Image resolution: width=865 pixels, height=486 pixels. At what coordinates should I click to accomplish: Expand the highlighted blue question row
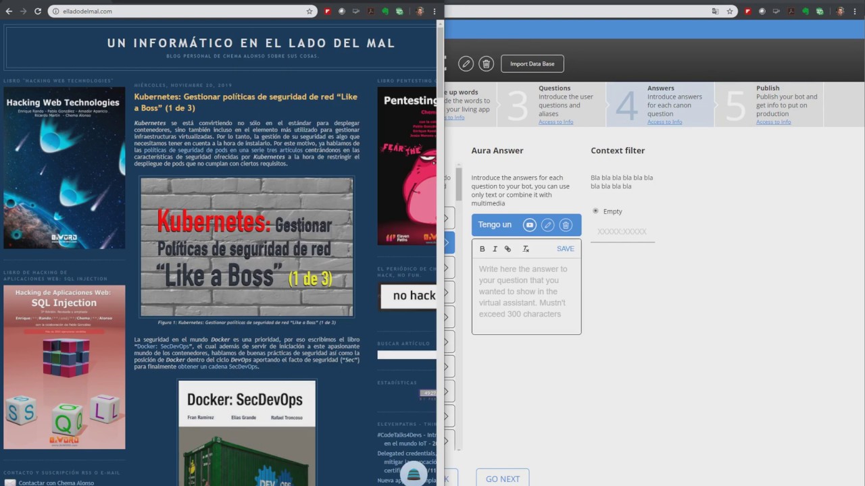point(449,243)
